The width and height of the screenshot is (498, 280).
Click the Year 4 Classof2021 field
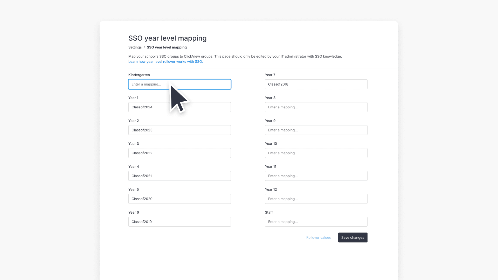[x=179, y=176]
